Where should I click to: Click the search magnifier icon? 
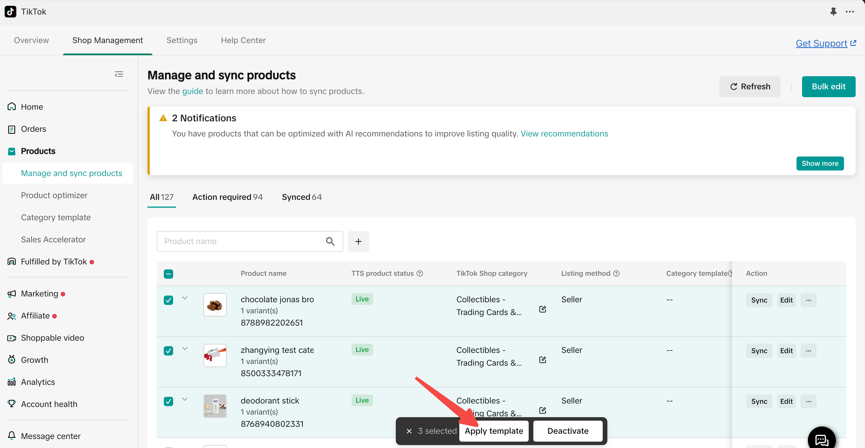330,241
